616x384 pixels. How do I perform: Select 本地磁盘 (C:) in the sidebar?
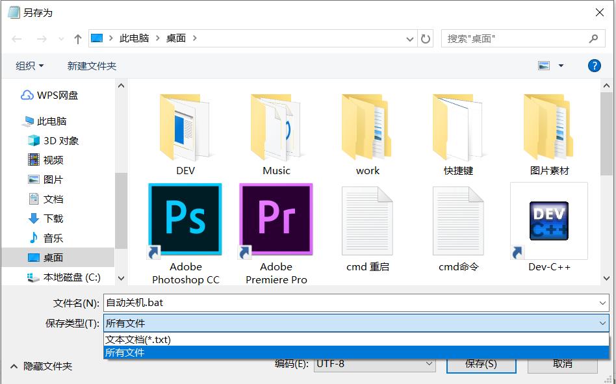[x=71, y=277]
